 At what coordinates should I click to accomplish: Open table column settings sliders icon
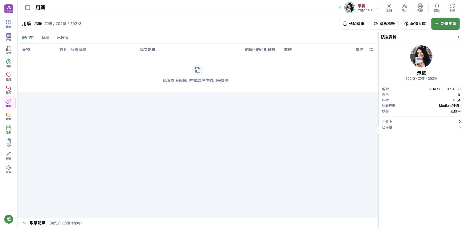(x=371, y=50)
